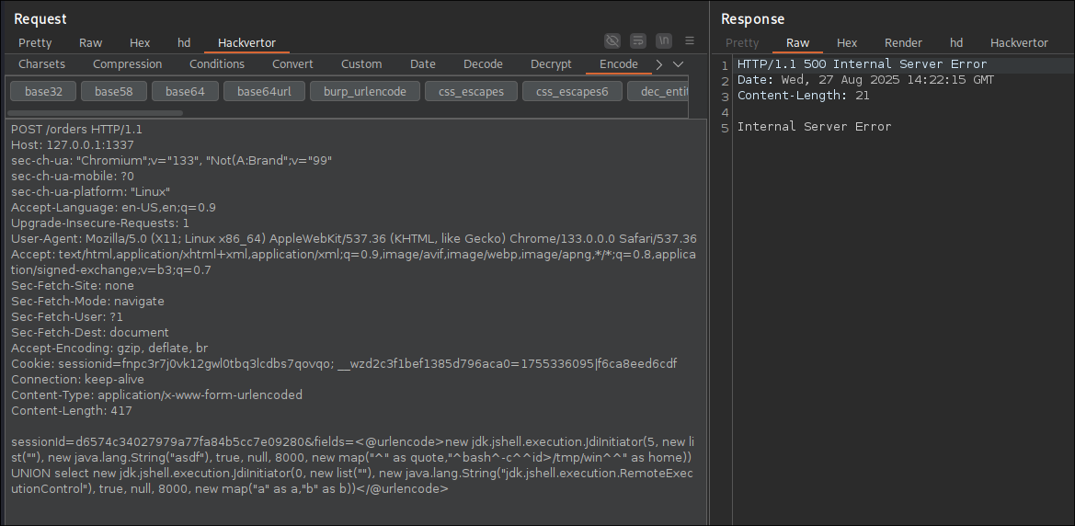Image resolution: width=1075 pixels, height=526 pixels.
Task: Select Request Hackvertor tab
Action: (246, 42)
